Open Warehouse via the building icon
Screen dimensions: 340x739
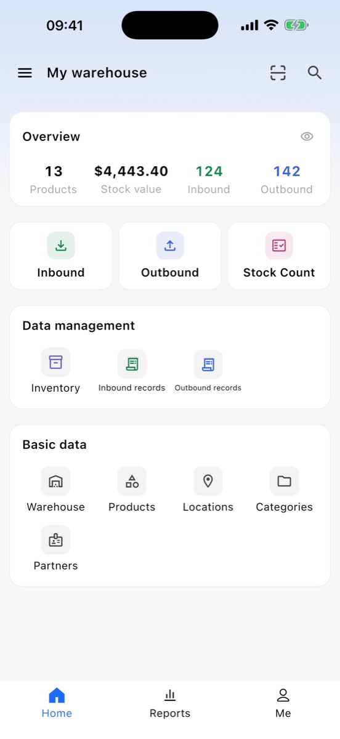click(55, 481)
